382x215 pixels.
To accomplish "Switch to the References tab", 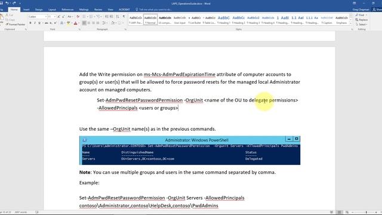I will [x=67, y=10].
